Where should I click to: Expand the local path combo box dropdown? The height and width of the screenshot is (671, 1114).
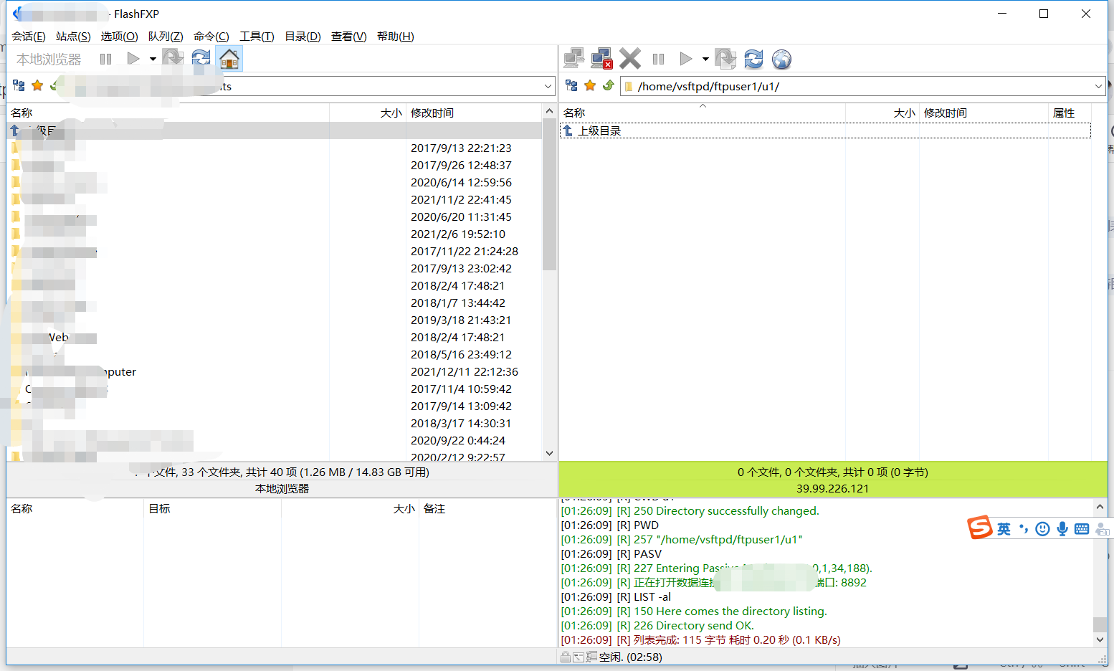click(x=548, y=85)
